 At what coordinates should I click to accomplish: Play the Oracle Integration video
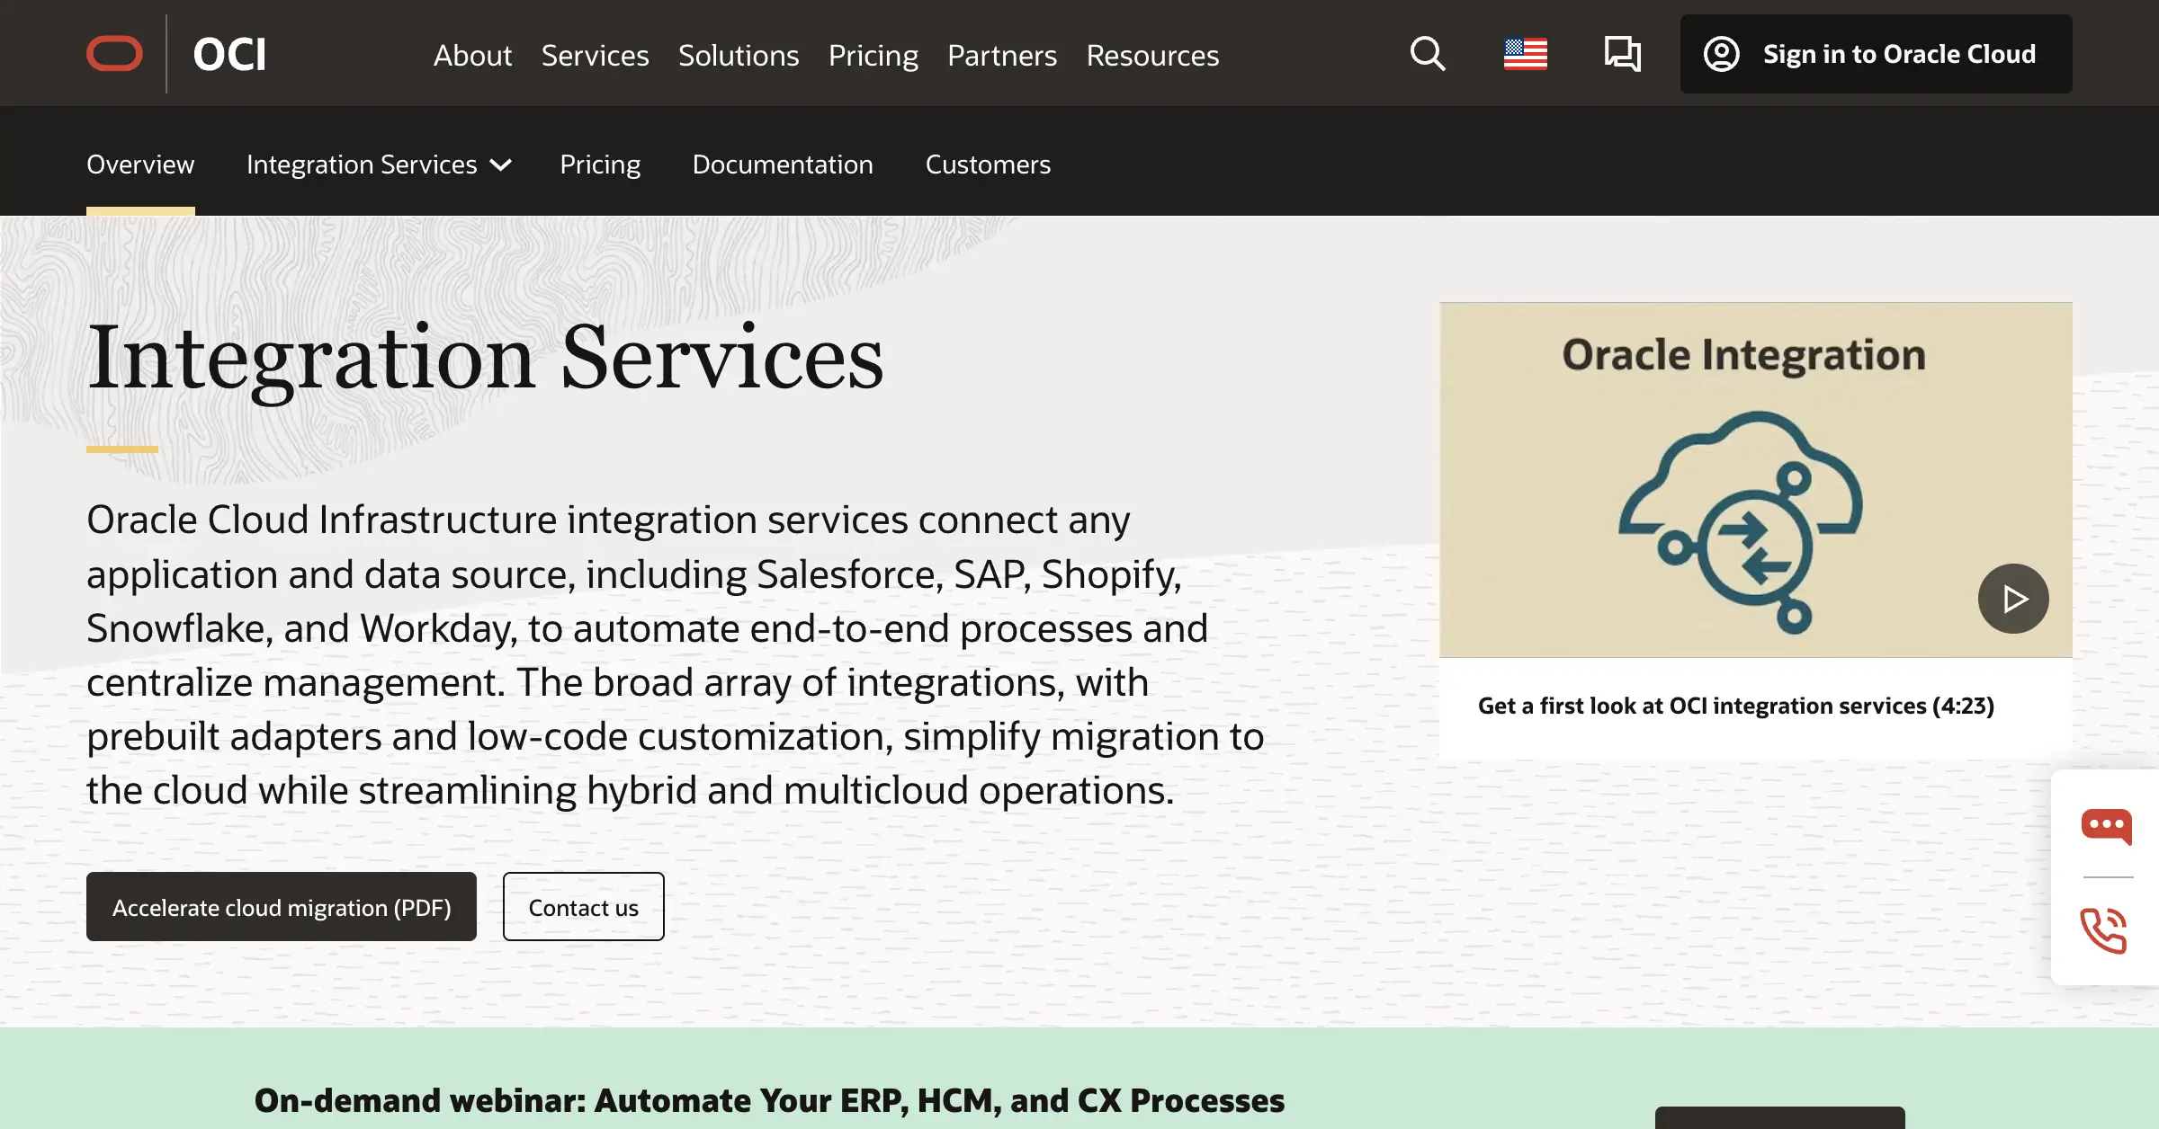pos(2013,598)
